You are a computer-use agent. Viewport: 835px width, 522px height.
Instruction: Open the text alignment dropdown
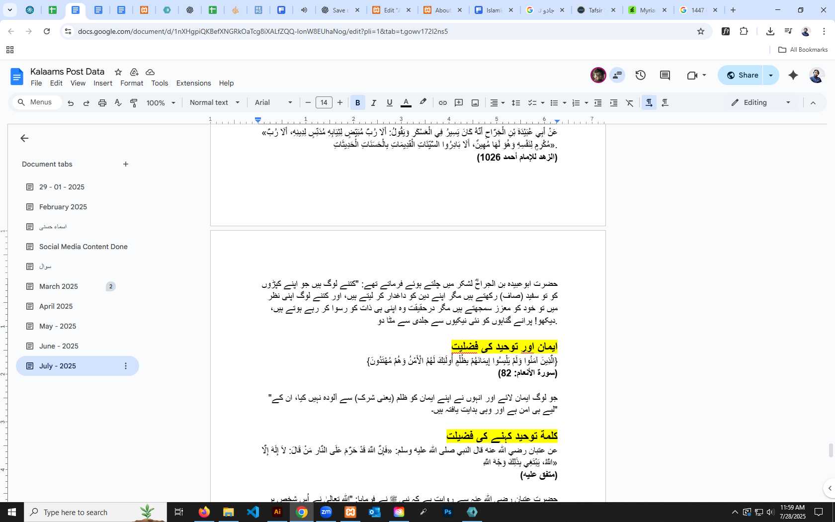498,103
